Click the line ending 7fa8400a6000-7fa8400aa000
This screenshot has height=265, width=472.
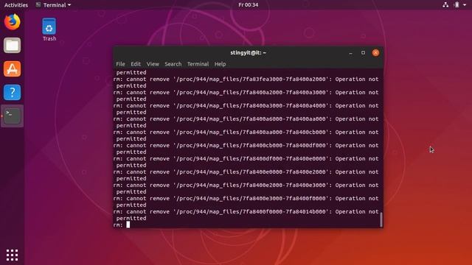click(246, 119)
